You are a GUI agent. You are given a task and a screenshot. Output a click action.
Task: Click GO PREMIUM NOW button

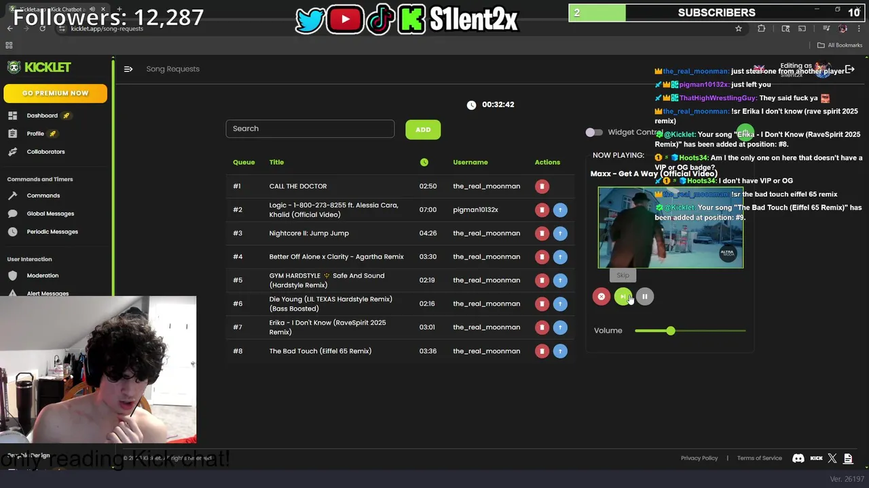point(55,94)
